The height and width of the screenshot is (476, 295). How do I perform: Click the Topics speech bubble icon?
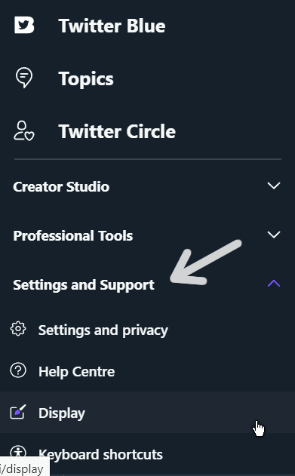(24, 78)
